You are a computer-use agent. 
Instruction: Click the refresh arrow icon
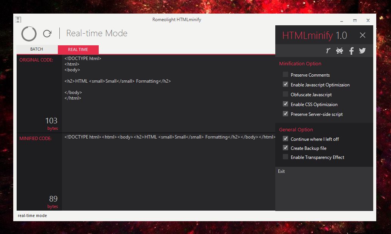[x=47, y=34]
